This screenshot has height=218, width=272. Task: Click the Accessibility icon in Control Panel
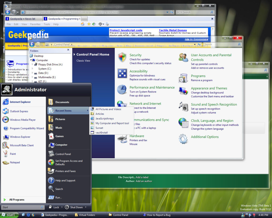pyautogui.click(x=122, y=73)
